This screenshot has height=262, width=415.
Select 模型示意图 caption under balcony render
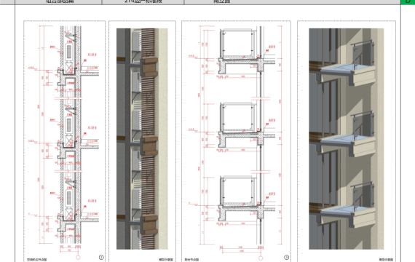(386, 260)
